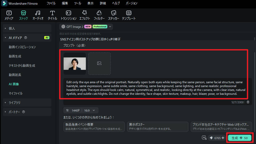Screen dimensions: 256x144
Task: Click the plus to add AI credits
Action: 223,138
